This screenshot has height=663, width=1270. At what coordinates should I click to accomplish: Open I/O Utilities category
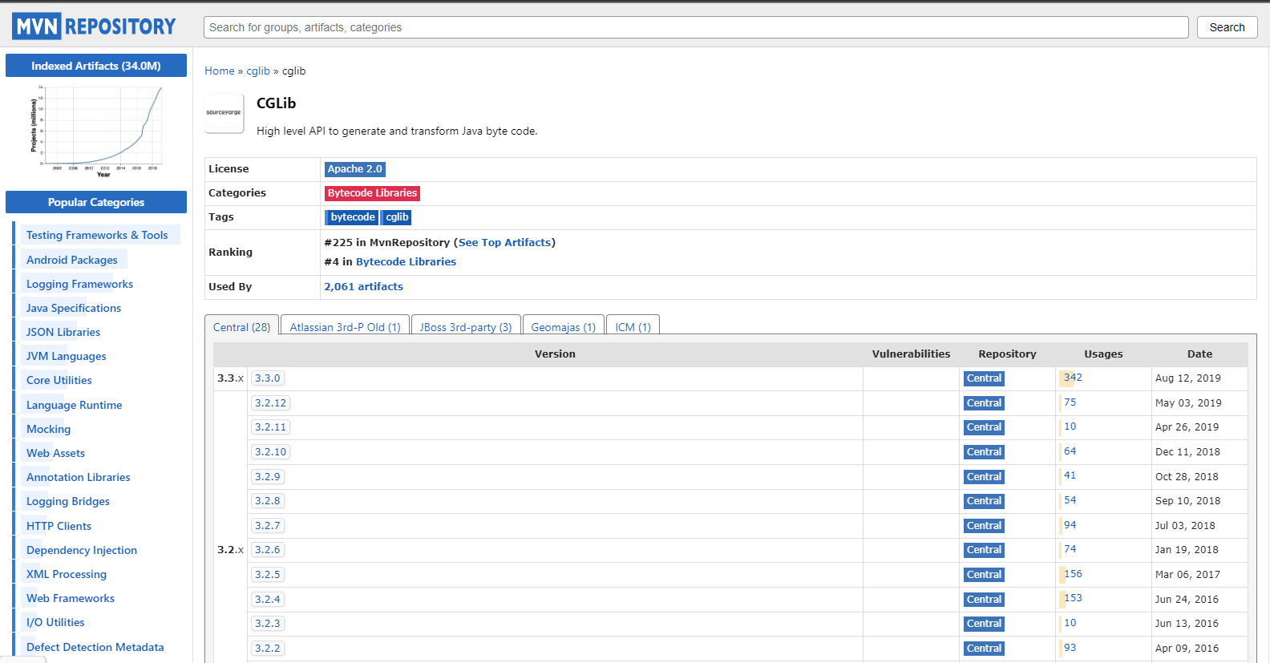55,622
